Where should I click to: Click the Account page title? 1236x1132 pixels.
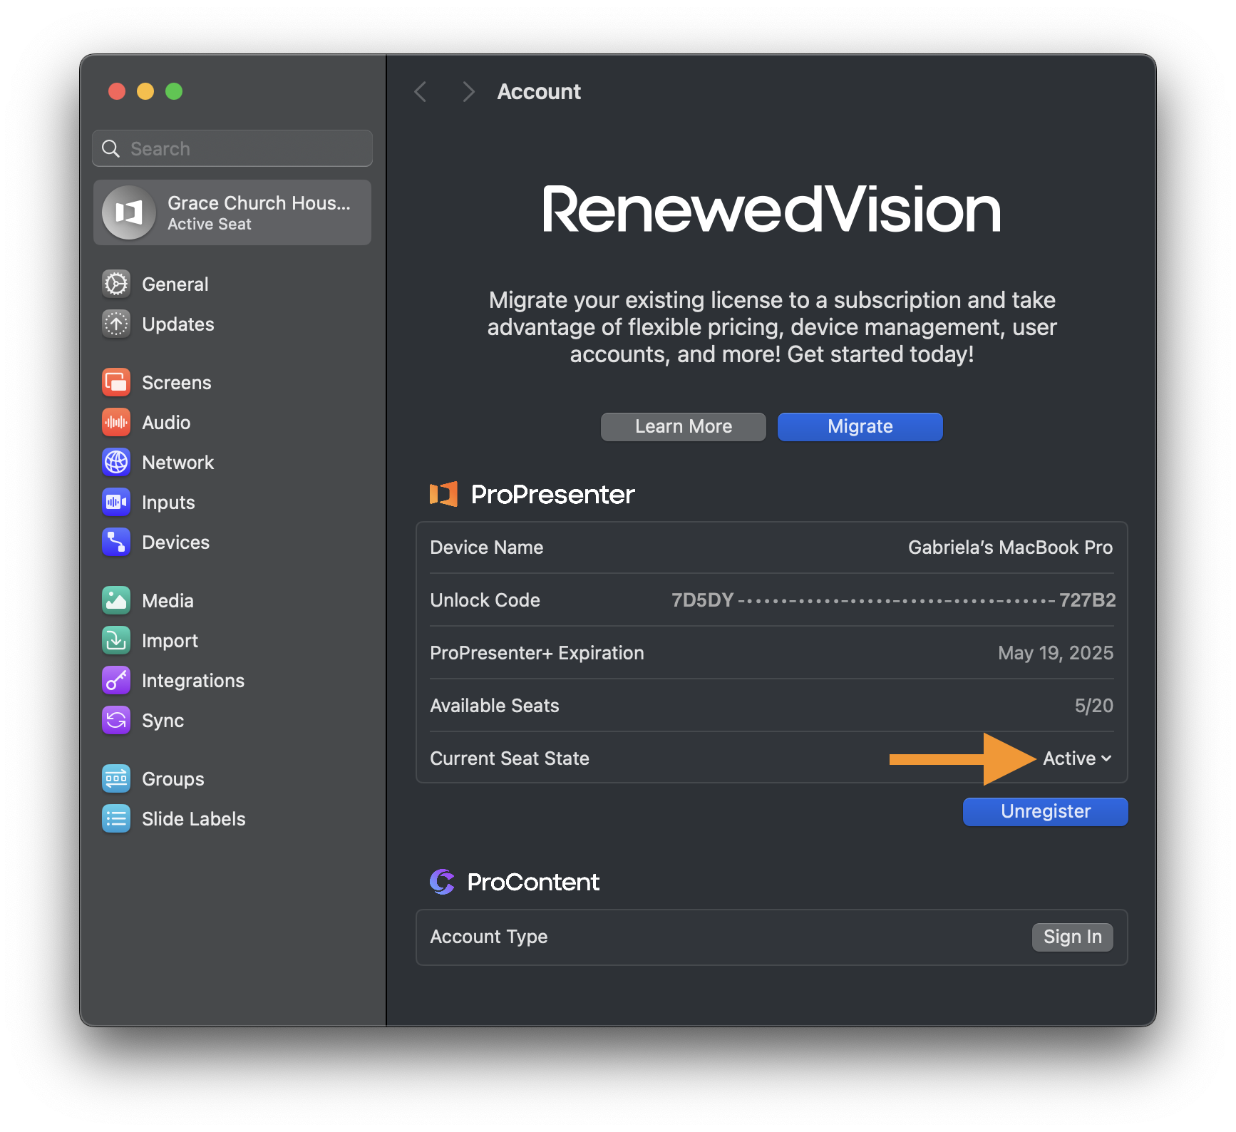[x=539, y=91]
